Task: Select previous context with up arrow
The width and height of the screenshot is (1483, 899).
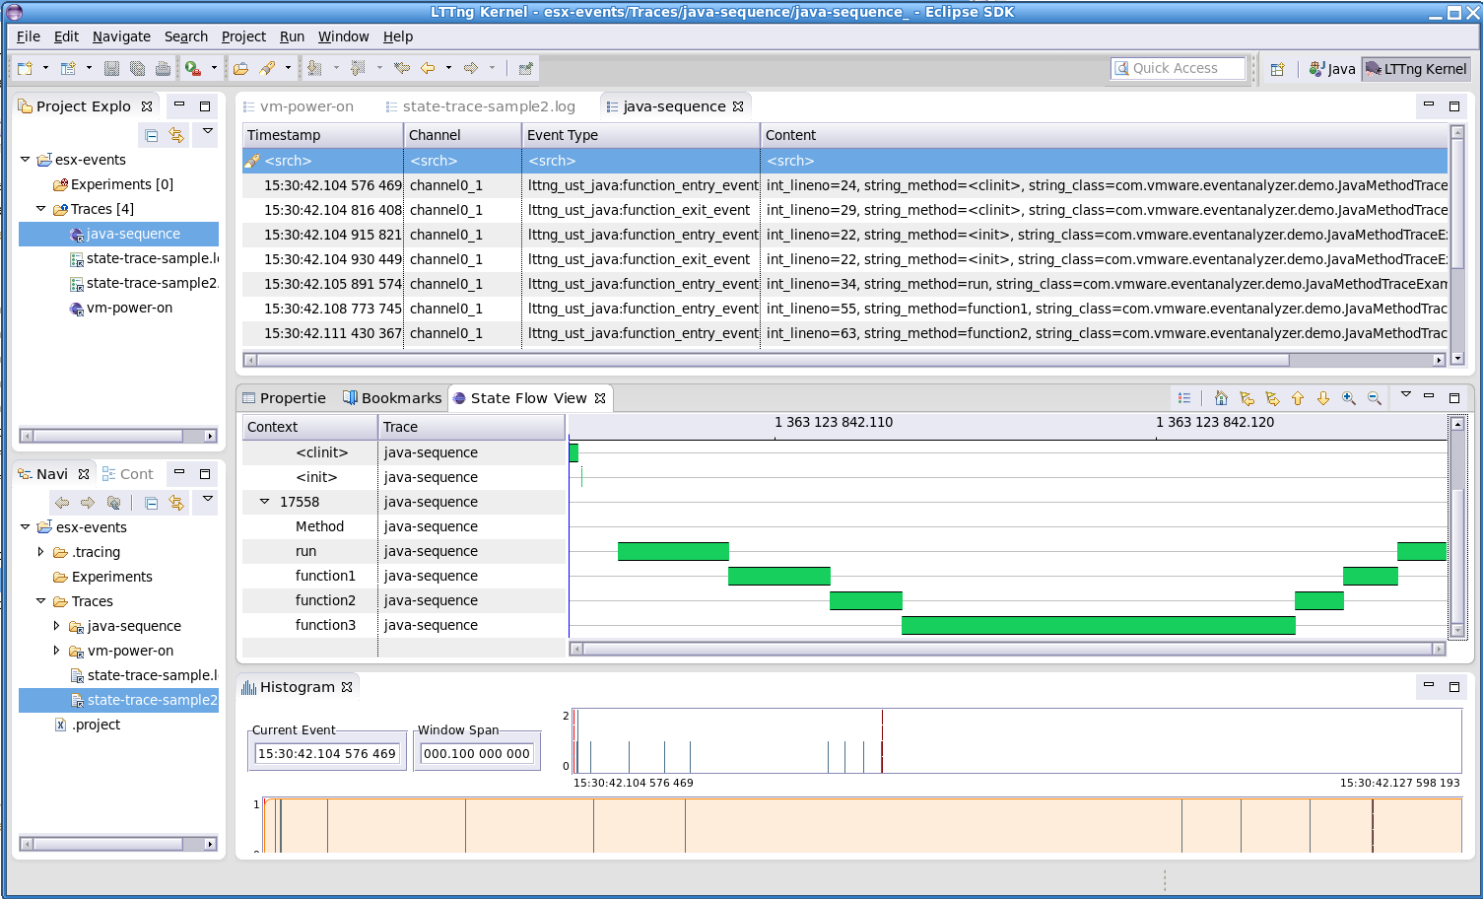Action: [1298, 398]
